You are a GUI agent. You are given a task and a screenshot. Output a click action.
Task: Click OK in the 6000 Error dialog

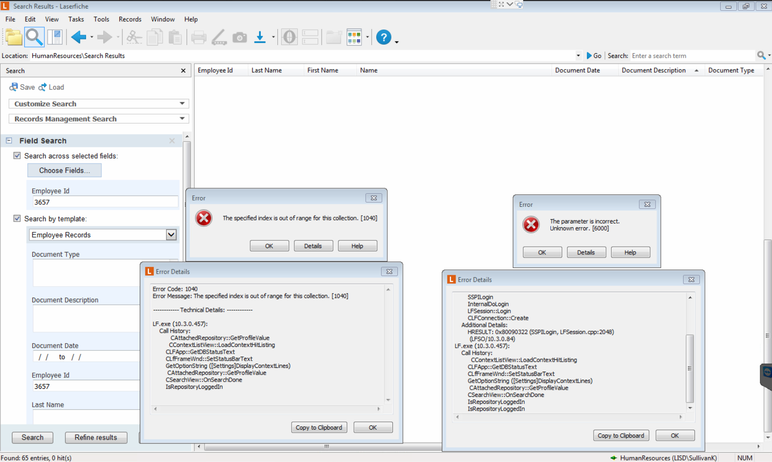(542, 252)
